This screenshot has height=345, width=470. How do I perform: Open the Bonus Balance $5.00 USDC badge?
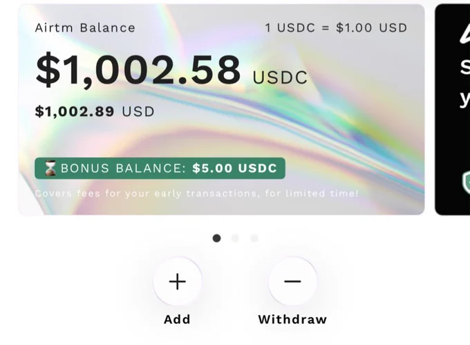click(160, 168)
